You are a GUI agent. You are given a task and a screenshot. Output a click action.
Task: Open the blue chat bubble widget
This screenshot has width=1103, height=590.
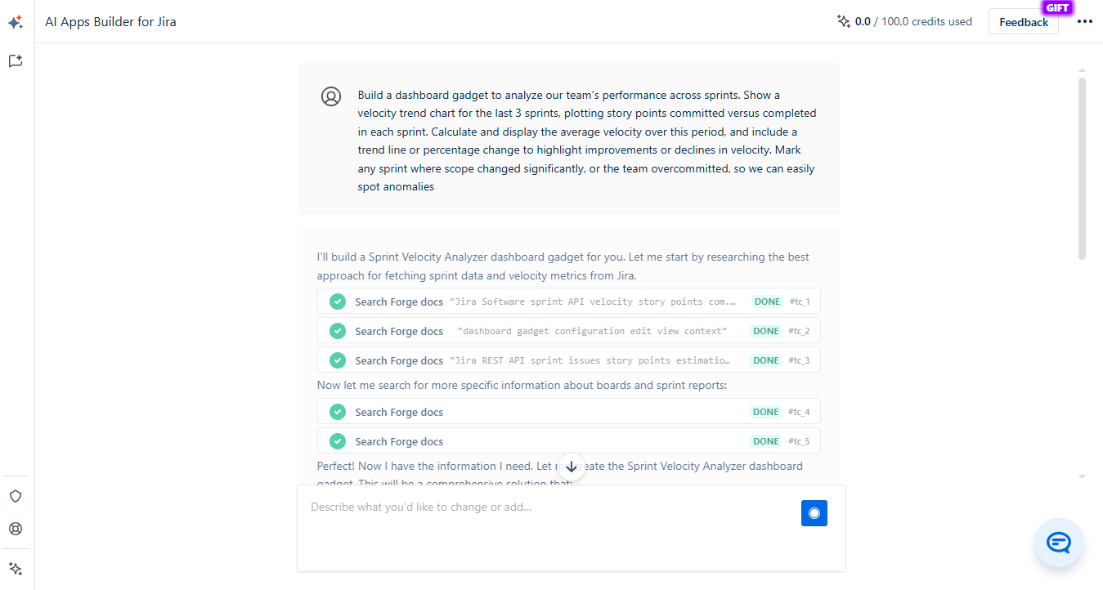[1059, 543]
